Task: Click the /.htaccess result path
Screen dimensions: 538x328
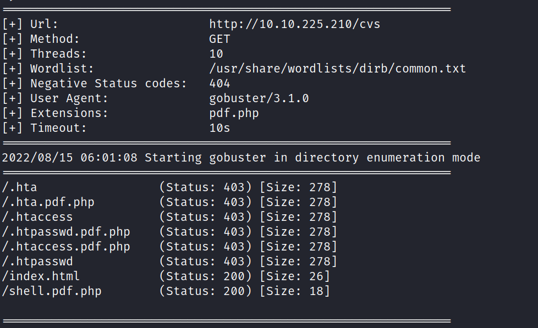Action: point(37,217)
